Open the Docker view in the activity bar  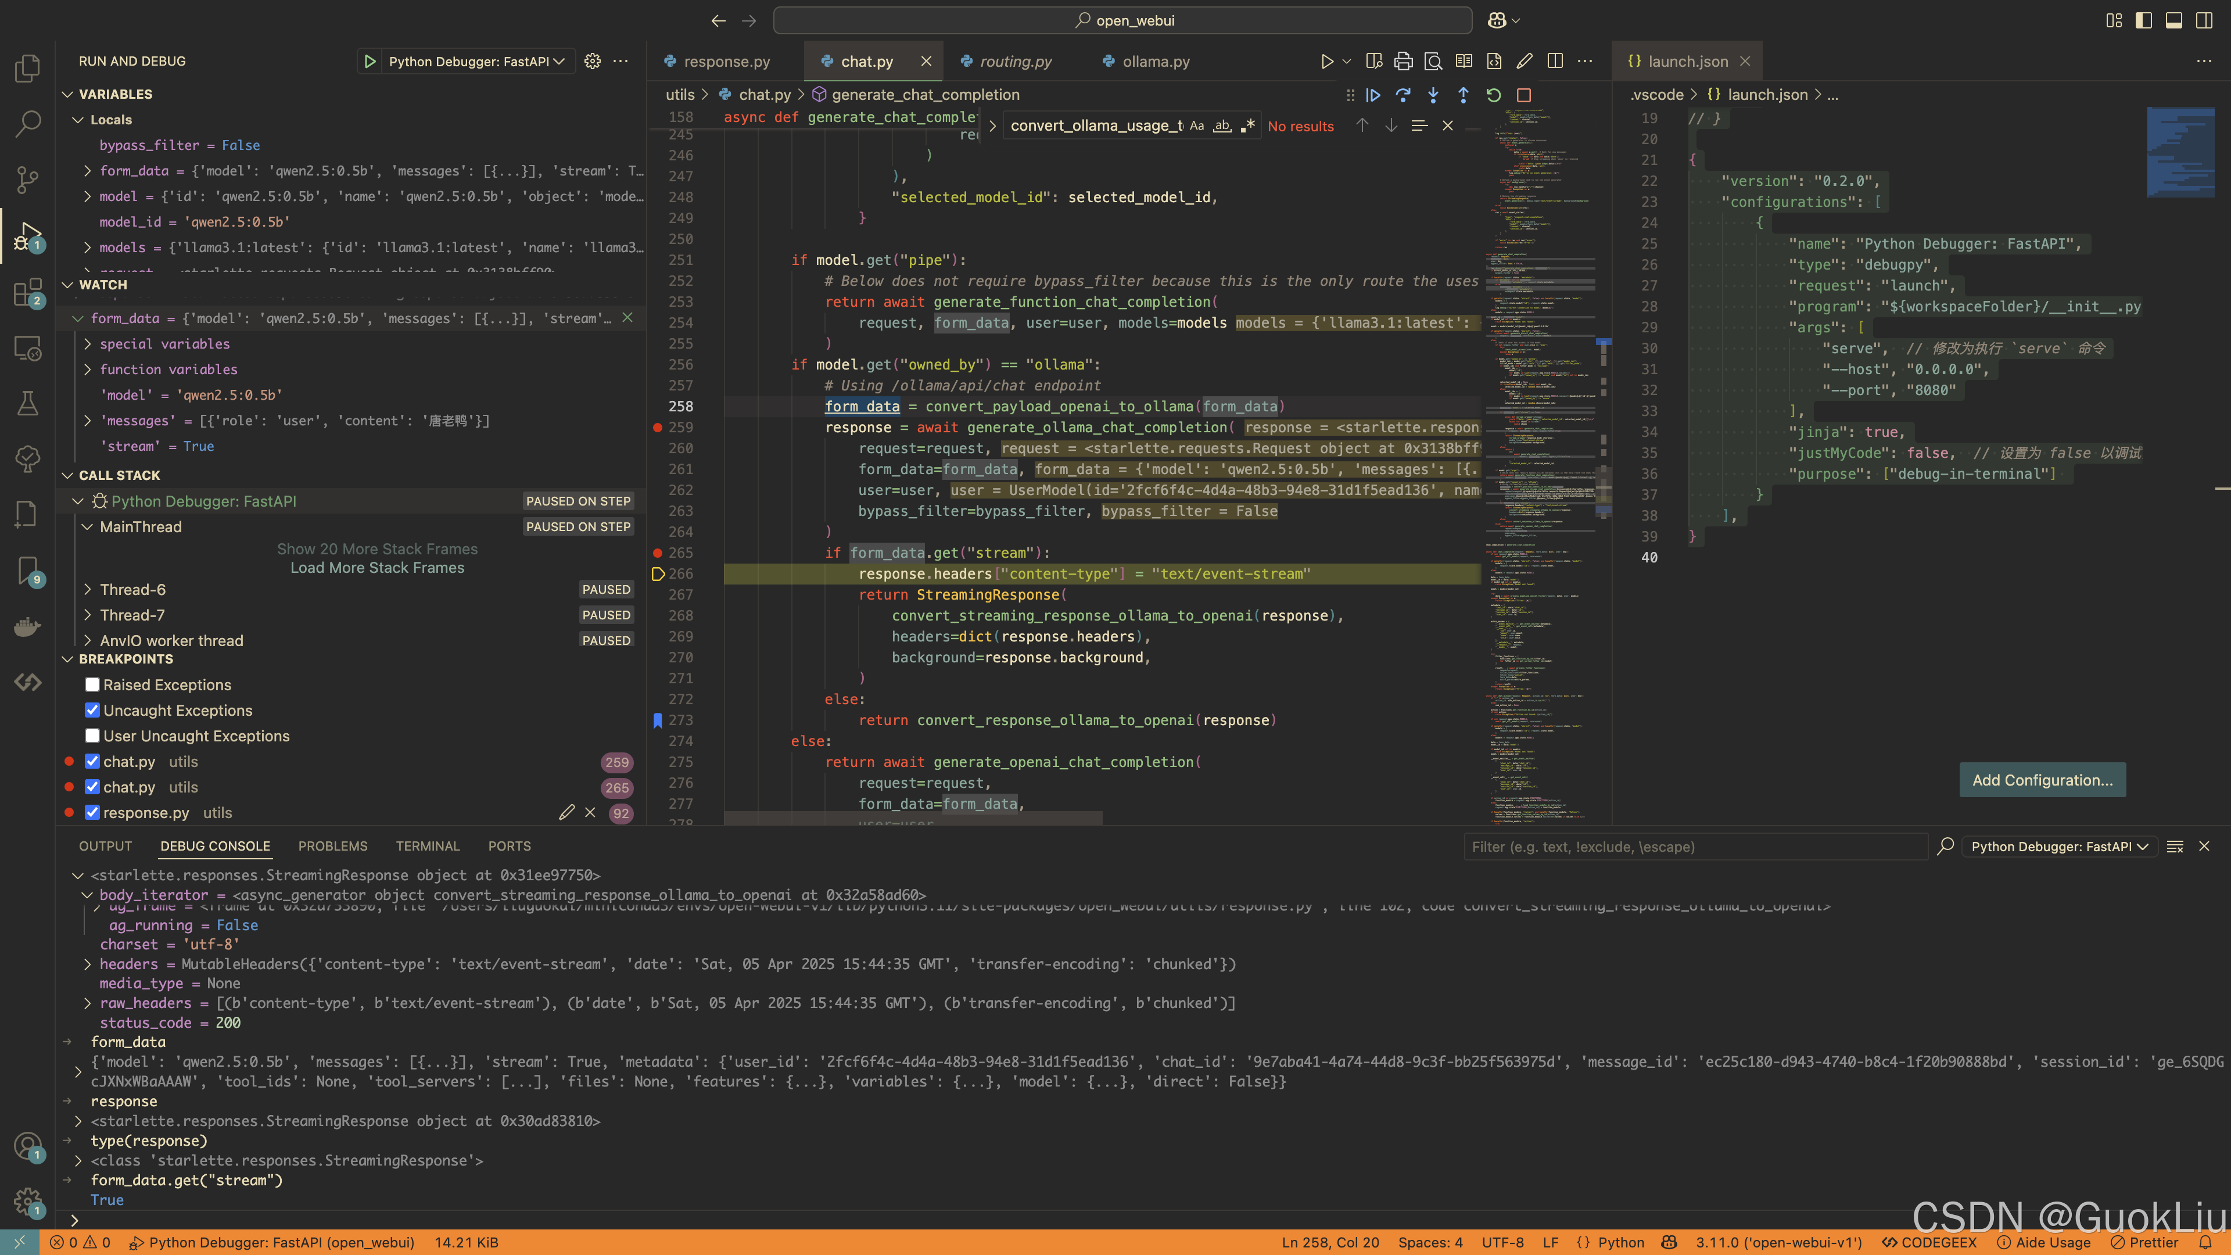(x=28, y=626)
